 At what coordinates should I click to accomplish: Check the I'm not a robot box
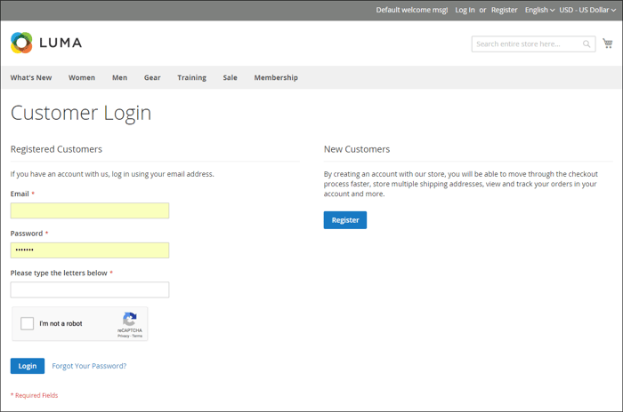click(28, 323)
